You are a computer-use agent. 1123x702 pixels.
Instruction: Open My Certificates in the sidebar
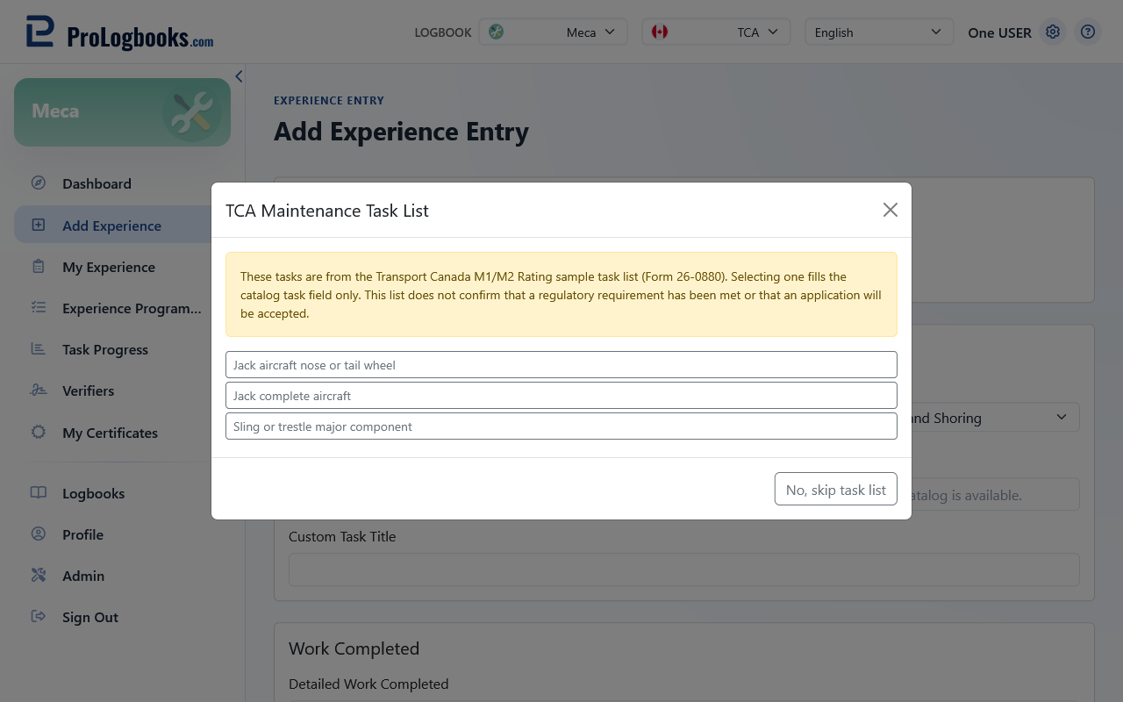pyautogui.click(x=123, y=433)
